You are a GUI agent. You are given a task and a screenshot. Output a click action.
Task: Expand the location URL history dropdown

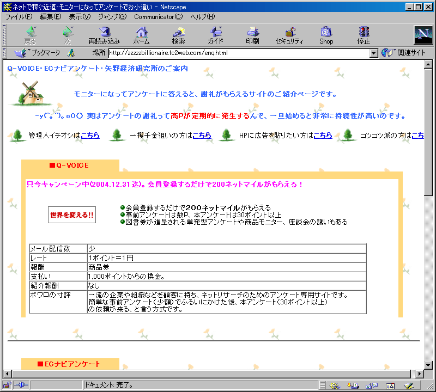[x=374, y=53]
